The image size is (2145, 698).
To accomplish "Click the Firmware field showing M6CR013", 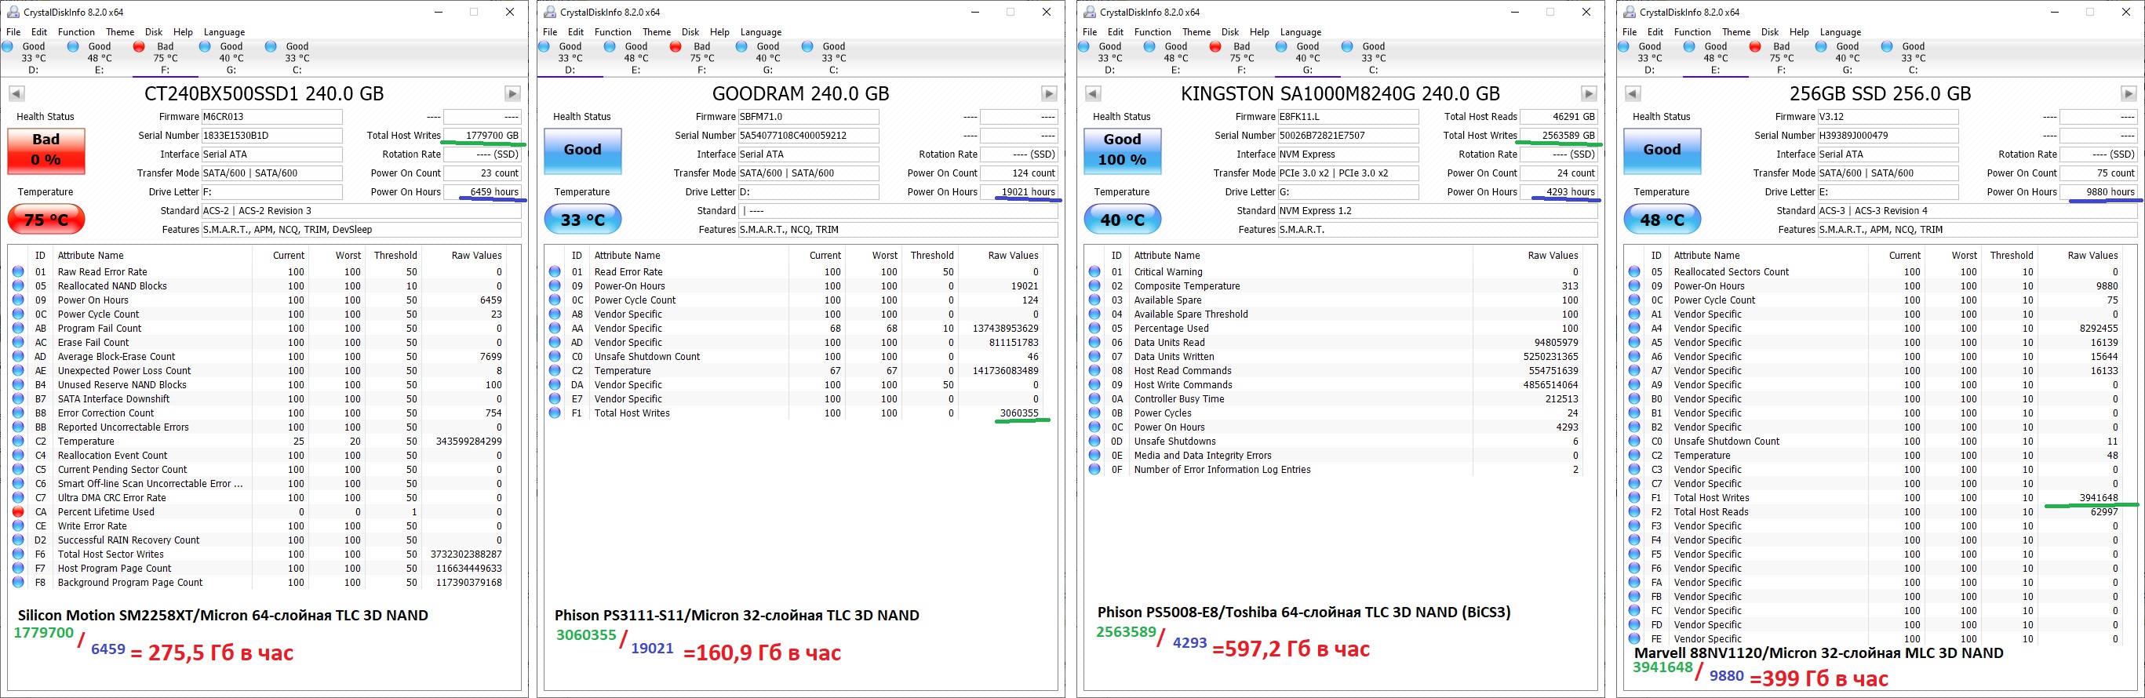I will [272, 117].
